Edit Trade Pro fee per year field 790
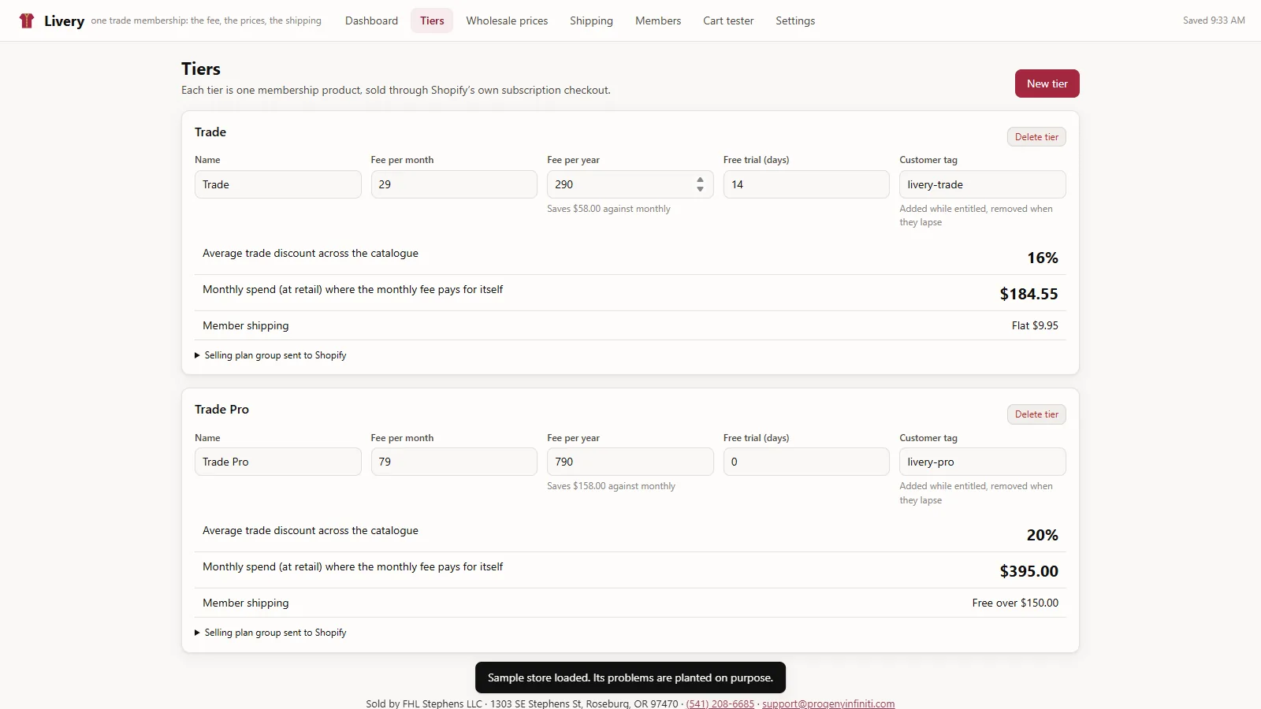 point(630,462)
